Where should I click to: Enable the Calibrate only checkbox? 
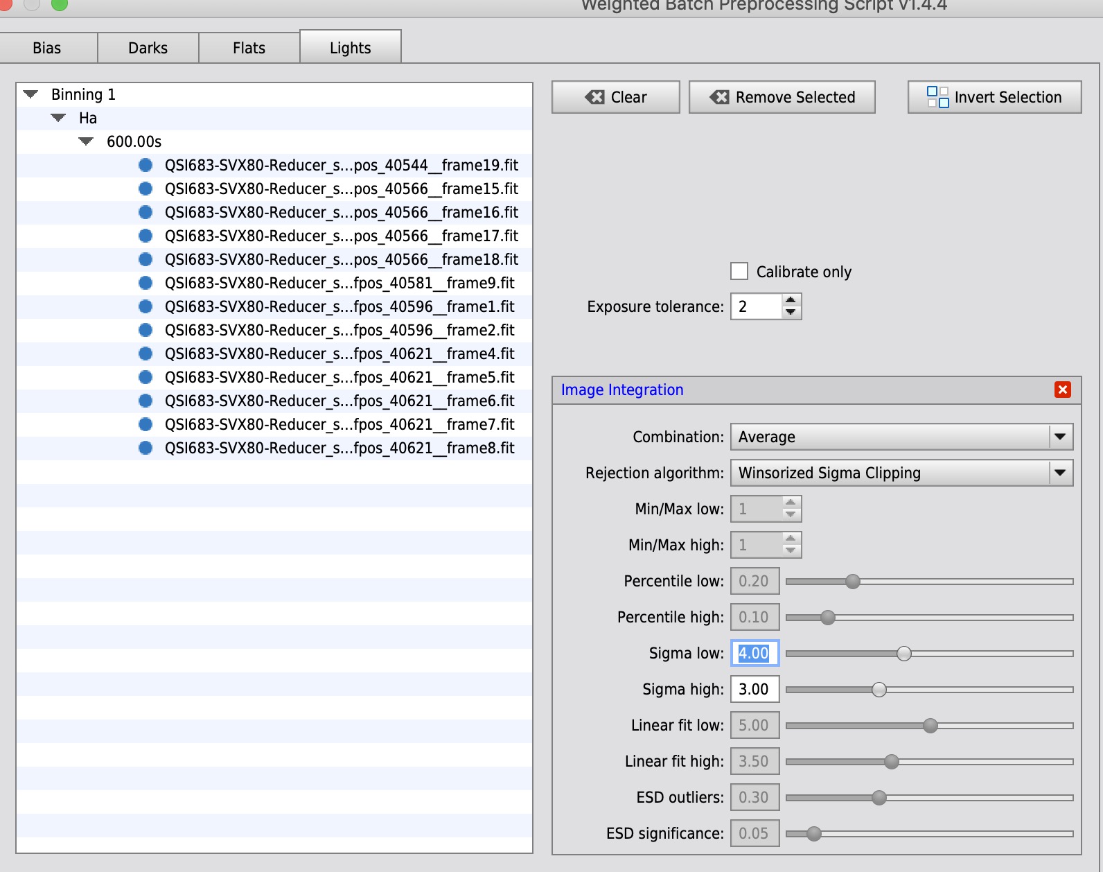click(739, 271)
